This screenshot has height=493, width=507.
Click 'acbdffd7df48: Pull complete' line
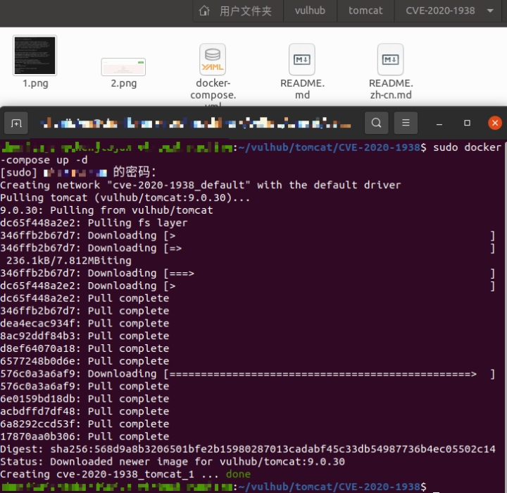coord(84,411)
